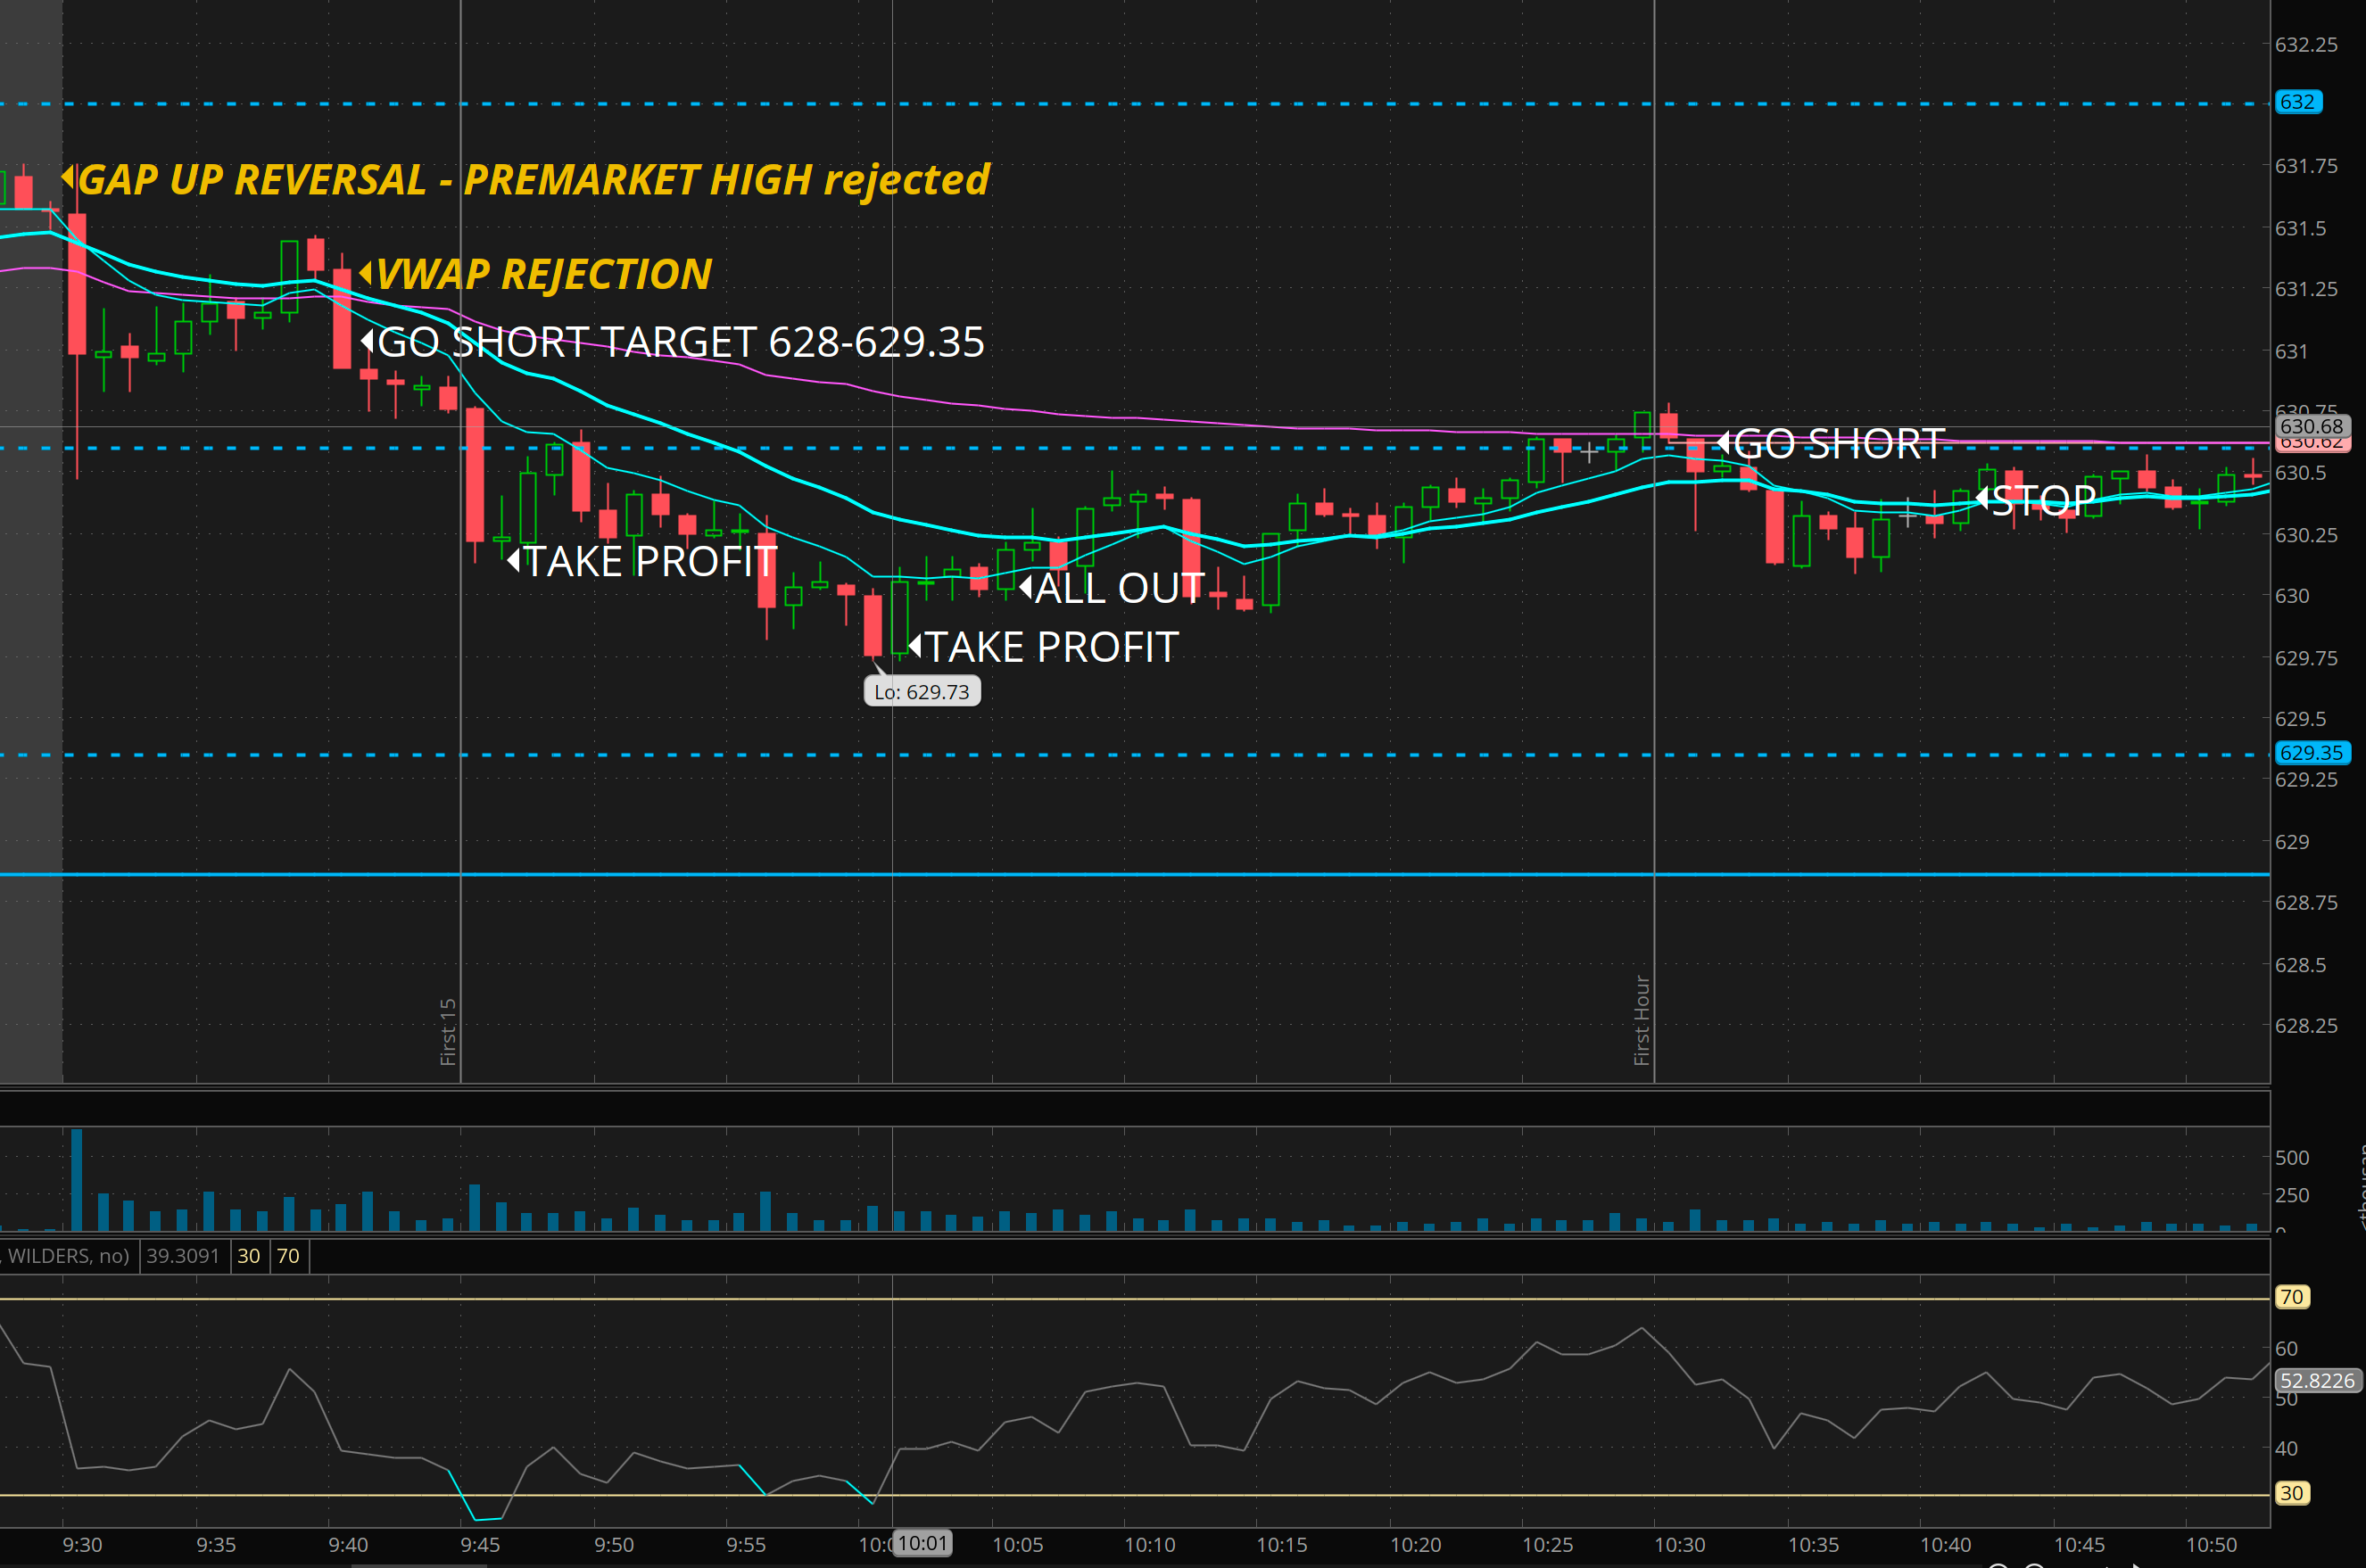Click the solid blue horizontal price line

click(x=1100, y=874)
